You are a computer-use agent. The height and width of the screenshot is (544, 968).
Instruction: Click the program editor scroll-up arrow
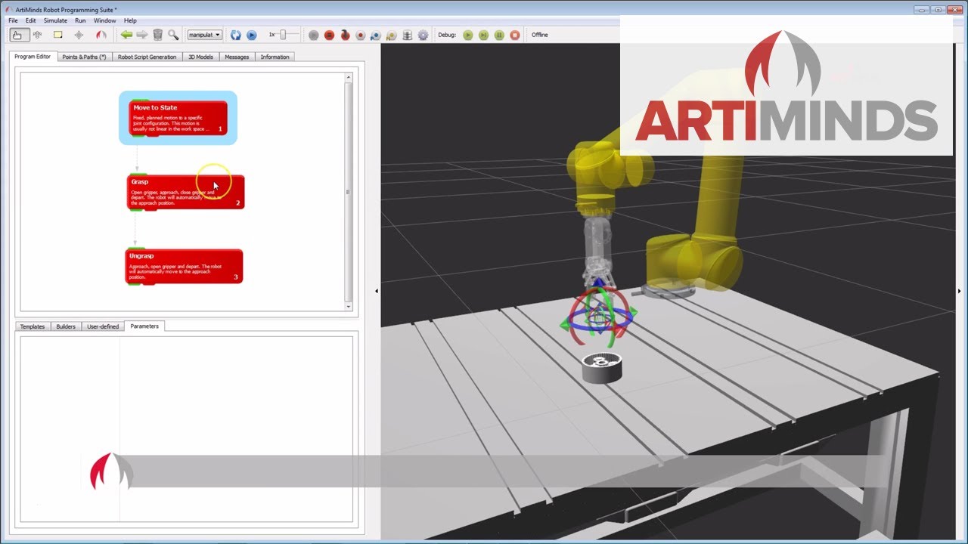click(349, 77)
